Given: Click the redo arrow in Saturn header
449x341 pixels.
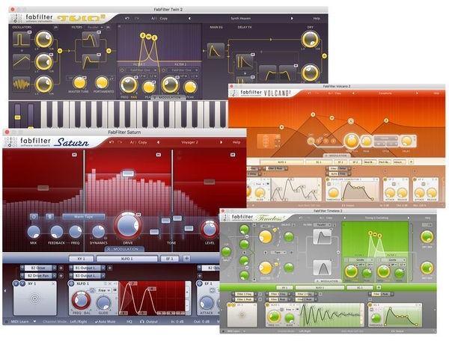Looking at the screenshot, I should click(x=120, y=142).
